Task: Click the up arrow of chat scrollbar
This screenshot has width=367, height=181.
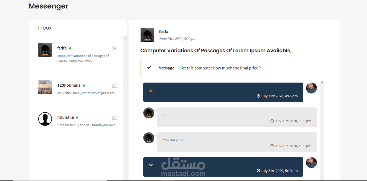Action: click(x=322, y=82)
